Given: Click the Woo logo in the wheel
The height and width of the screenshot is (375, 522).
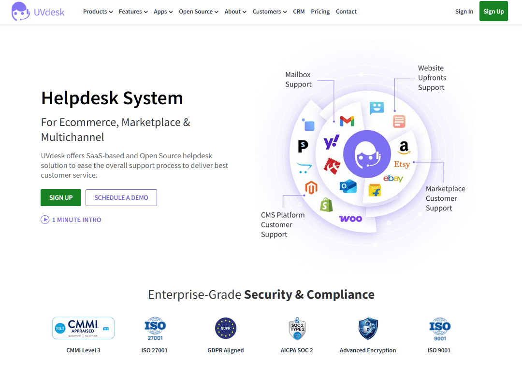Looking at the screenshot, I should [350, 219].
